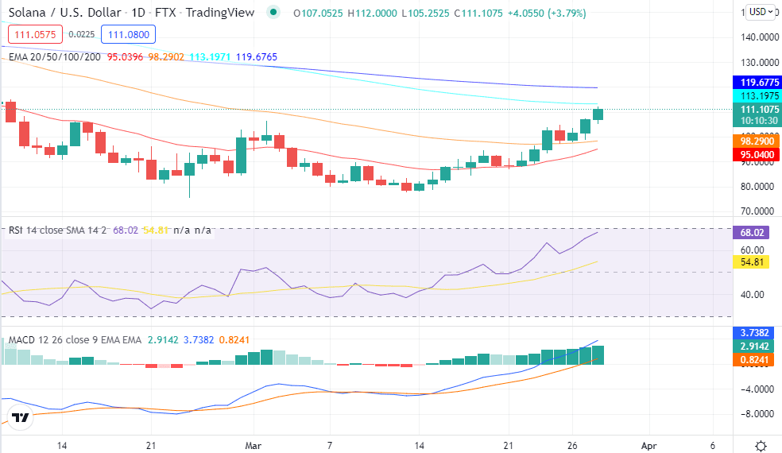This screenshot has height=453, width=782.
Task: Click the blue MACD label 3.7382
Action: pyautogui.click(x=754, y=332)
